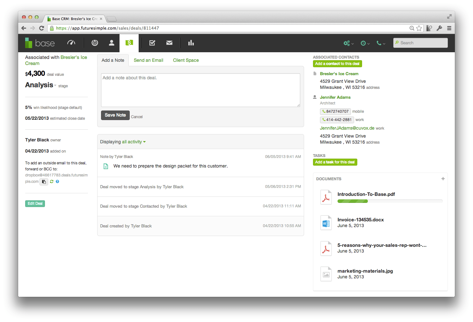Image resolution: width=473 pixels, height=322 pixels.
Task: Expand the all activity filter
Action: coord(134,142)
